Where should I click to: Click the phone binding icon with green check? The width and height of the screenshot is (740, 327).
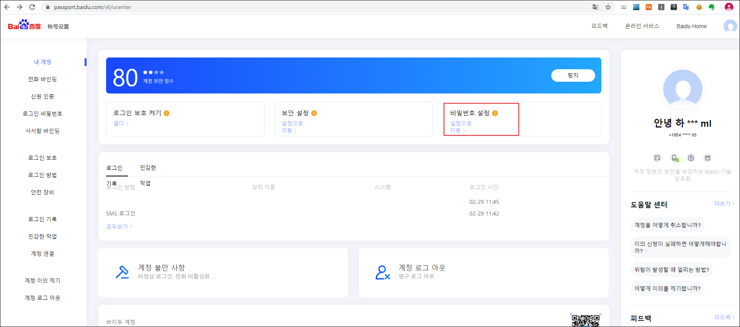point(675,158)
